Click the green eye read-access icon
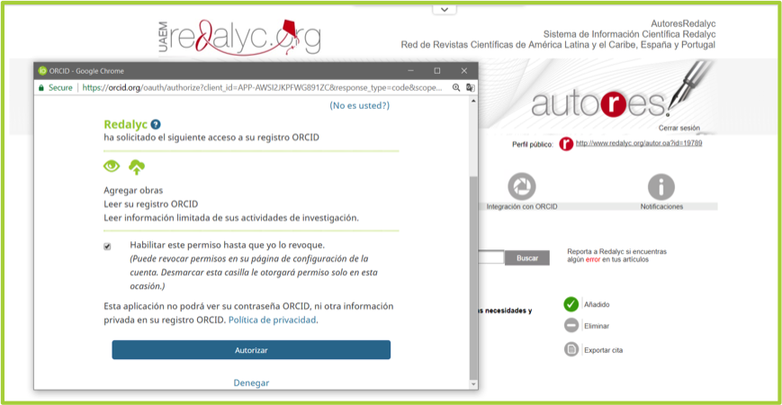Image resolution: width=782 pixels, height=405 pixels. [112, 166]
